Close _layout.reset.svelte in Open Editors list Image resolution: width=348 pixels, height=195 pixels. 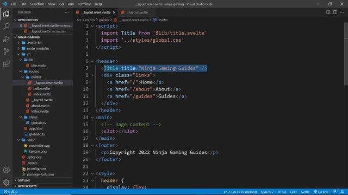coord(21,25)
